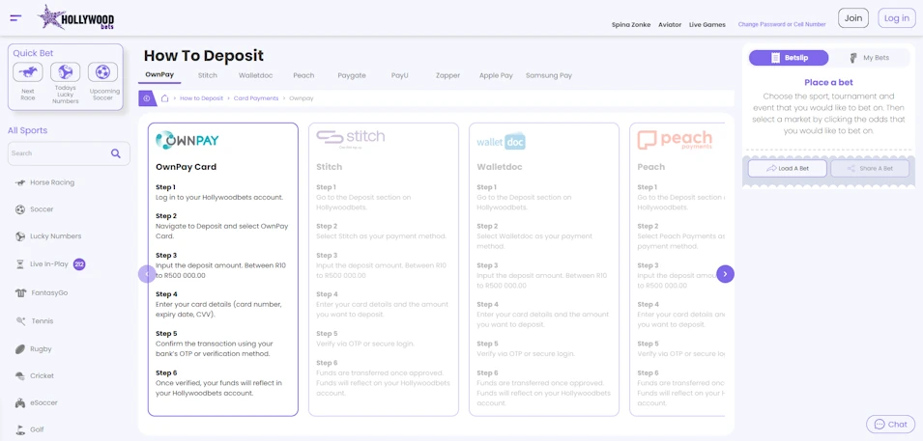Click the Soccer sidebar icon
The height and width of the screenshot is (441, 923).
click(20, 209)
